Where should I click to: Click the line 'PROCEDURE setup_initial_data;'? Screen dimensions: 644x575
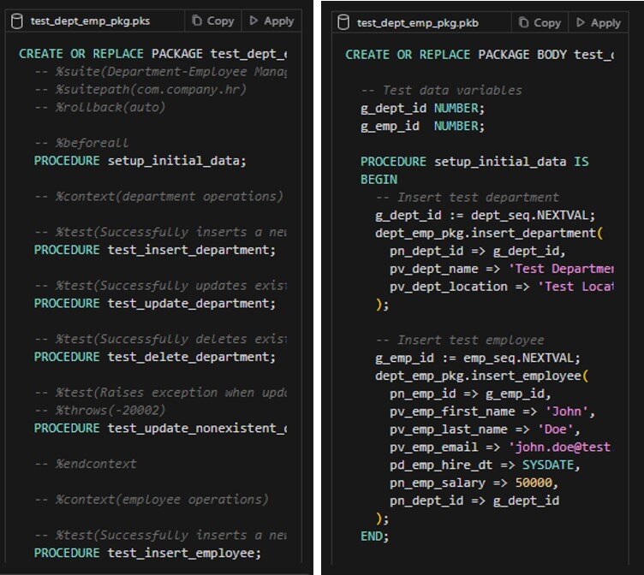tap(140, 161)
